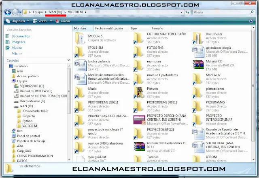Click the folder tree scroll down arrow
259x178 pixels.
point(69,159)
